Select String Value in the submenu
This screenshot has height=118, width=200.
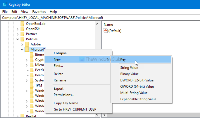click(x=141, y=68)
